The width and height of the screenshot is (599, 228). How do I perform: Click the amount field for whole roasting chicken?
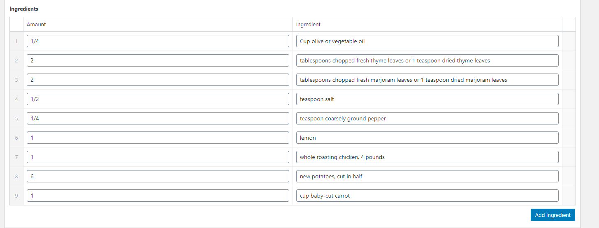pos(158,157)
